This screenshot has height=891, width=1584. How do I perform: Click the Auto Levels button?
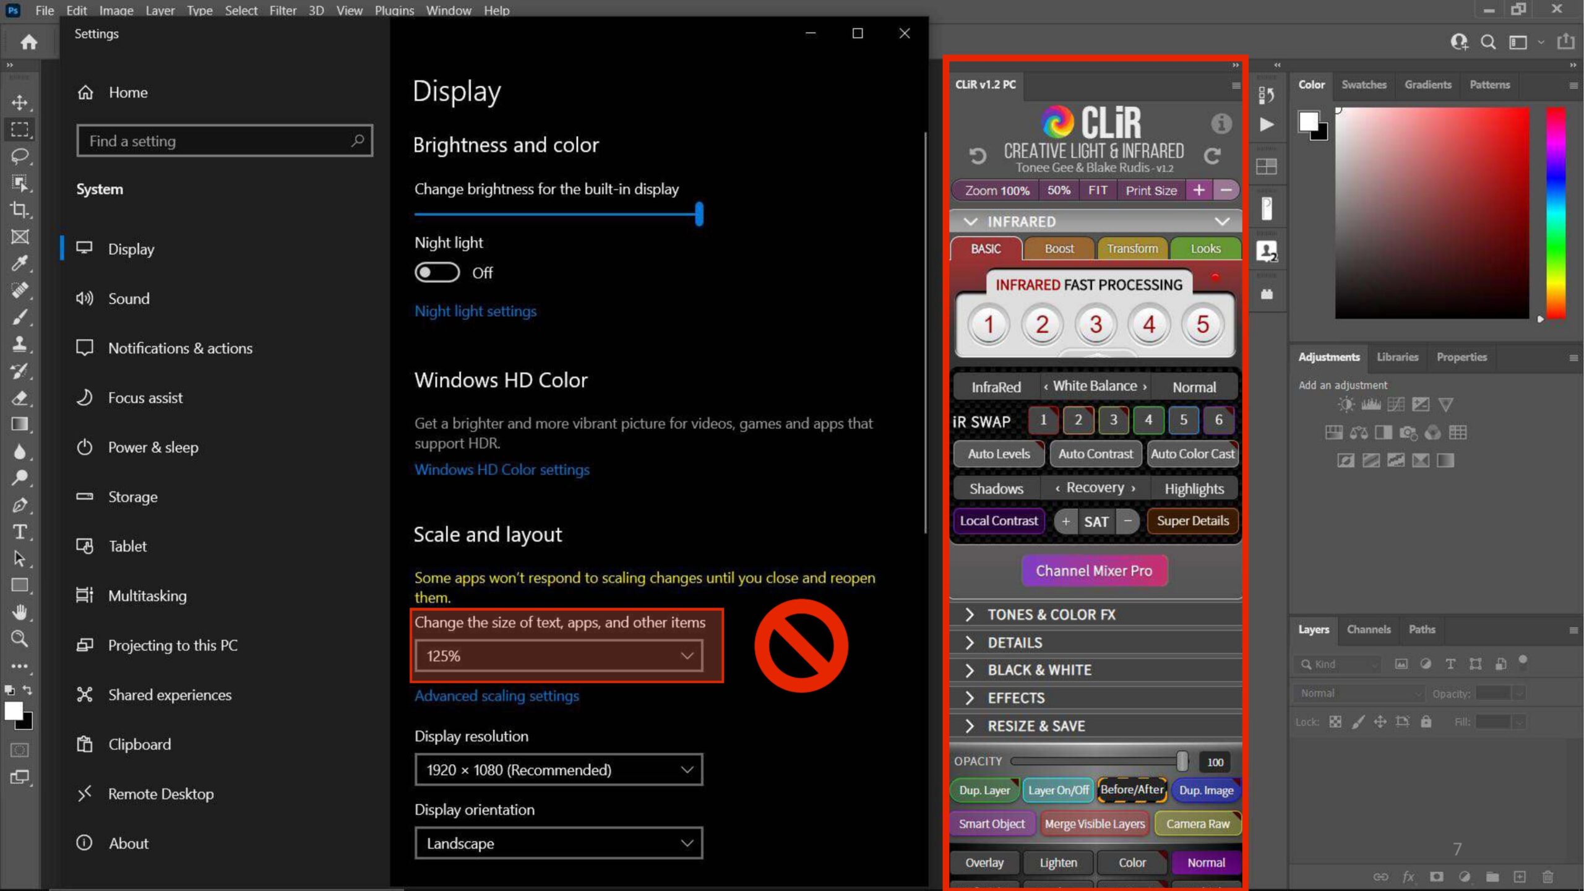[999, 454]
